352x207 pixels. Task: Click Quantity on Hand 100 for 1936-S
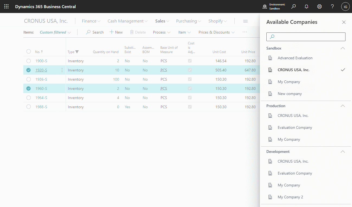pos(116,79)
